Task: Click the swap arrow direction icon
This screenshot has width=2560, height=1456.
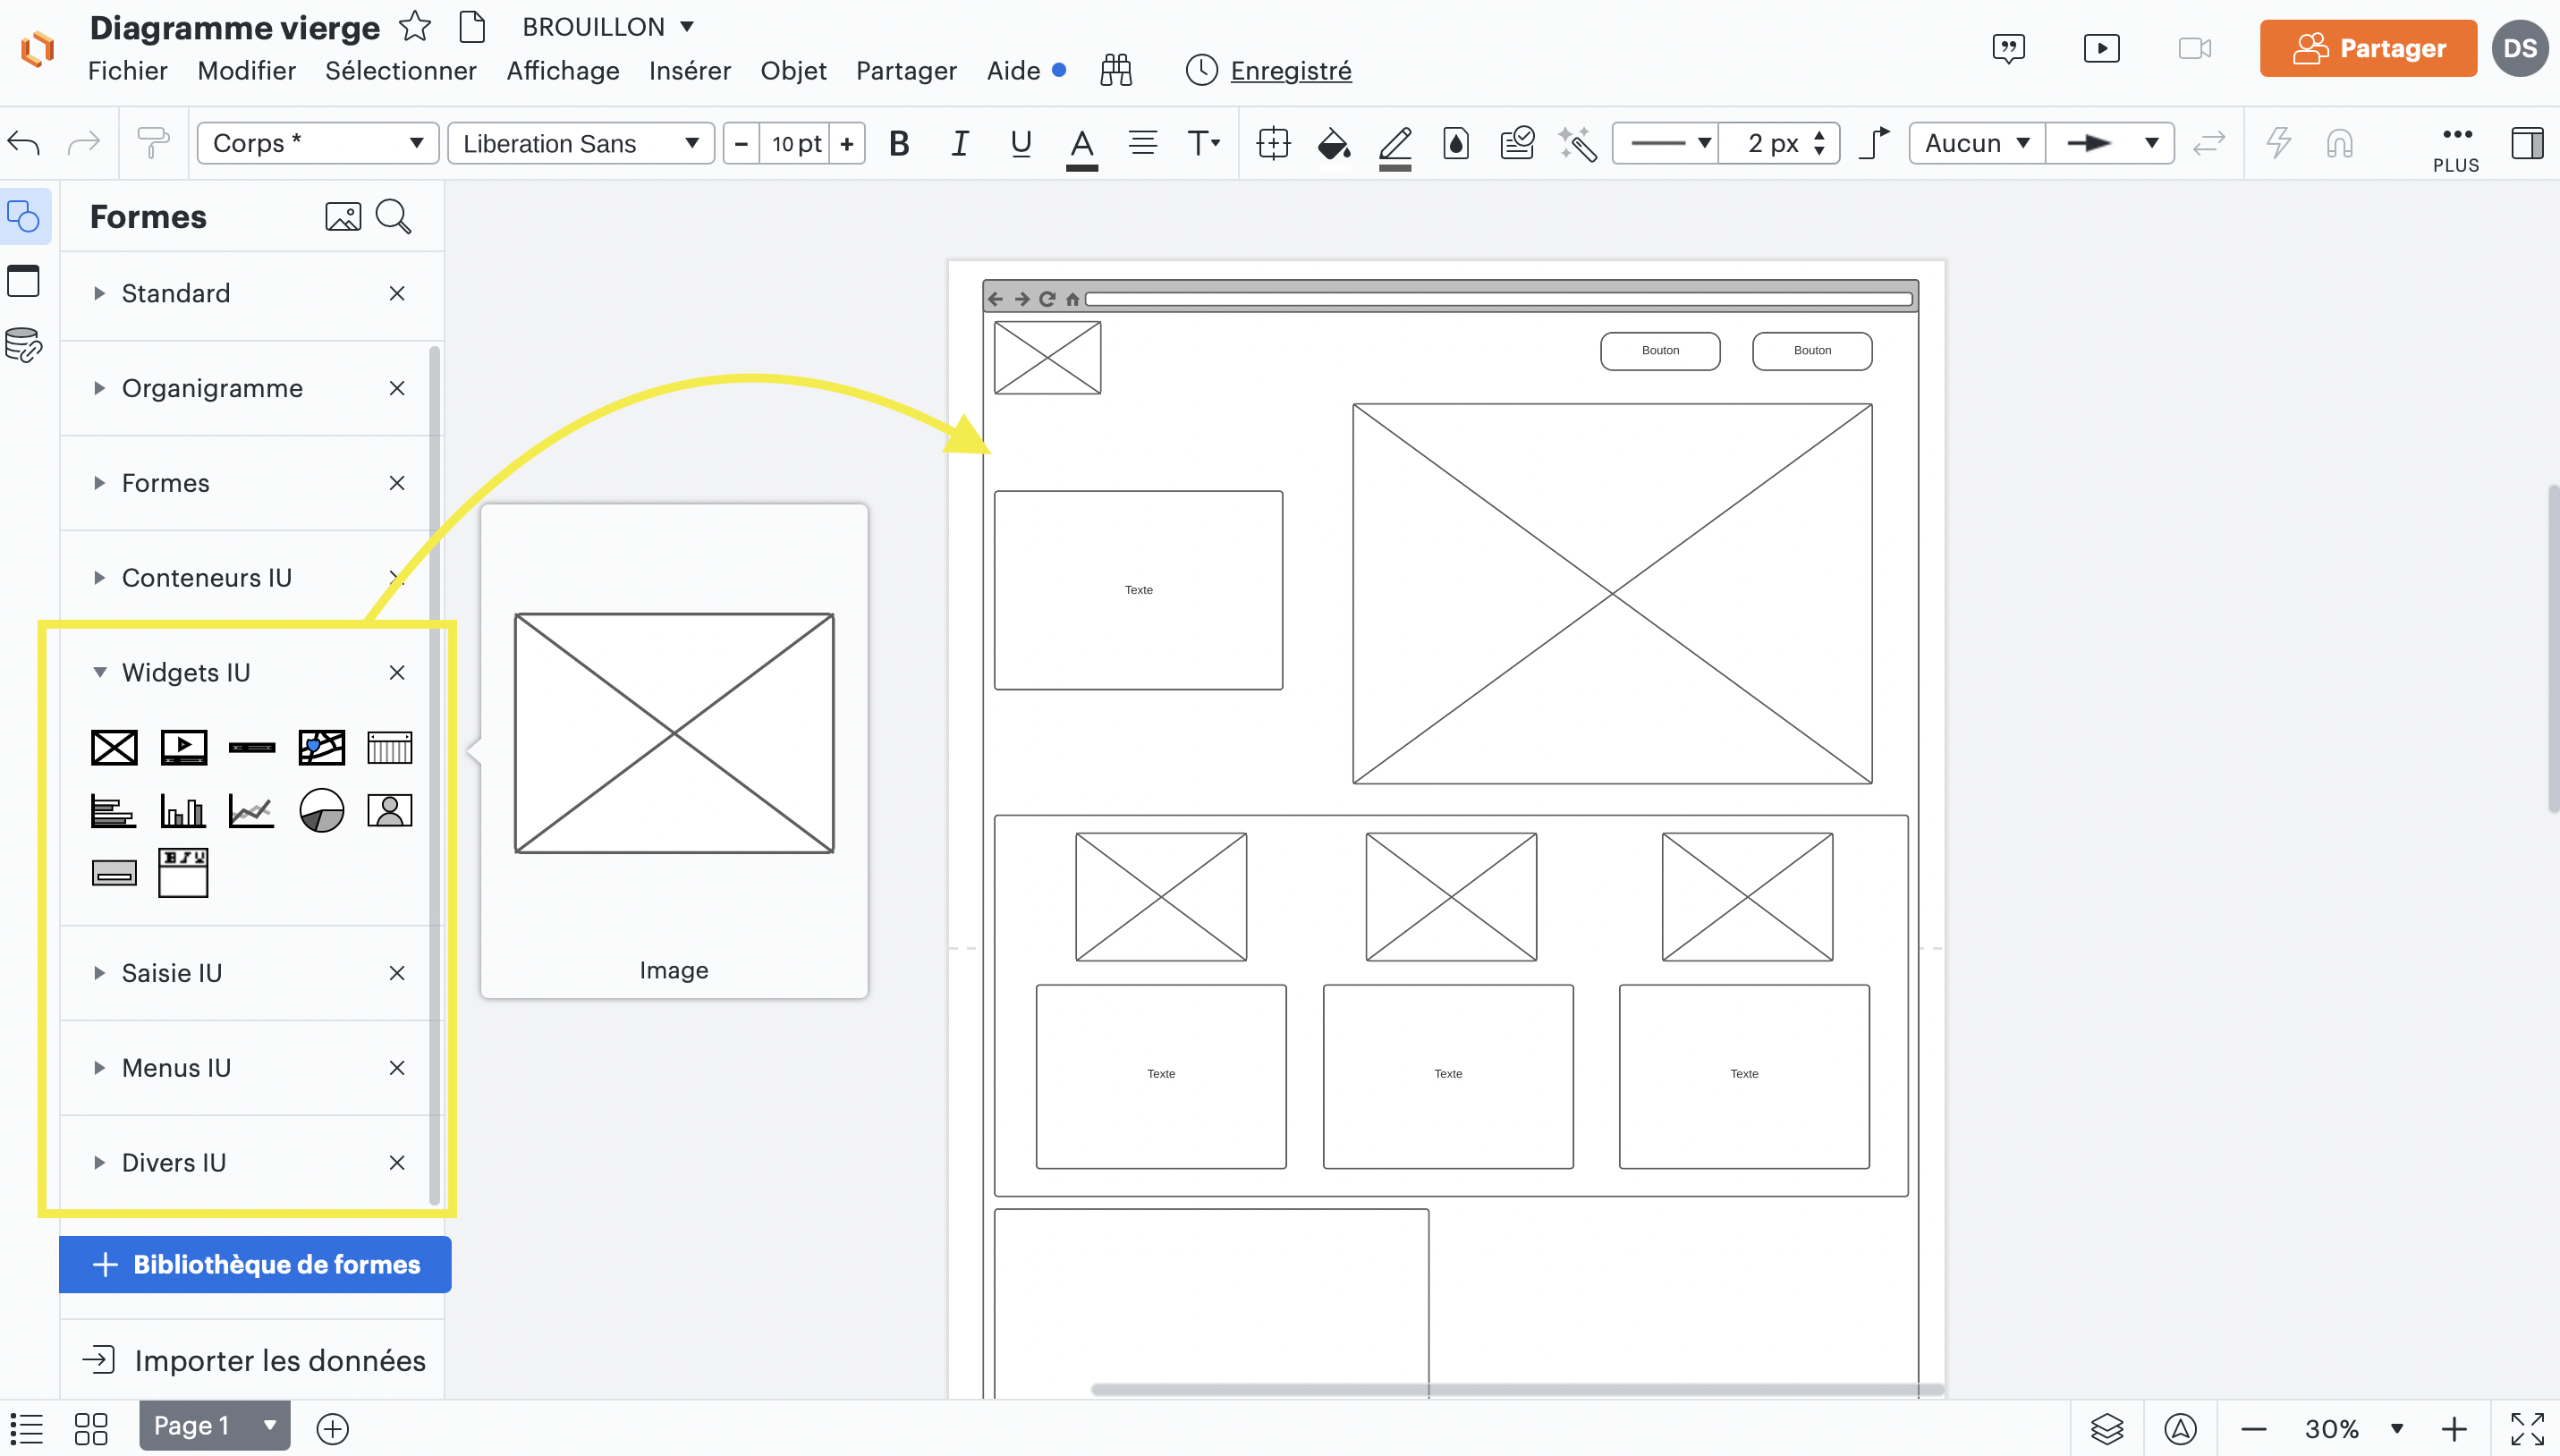Action: pyautogui.click(x=2208, y=143)
